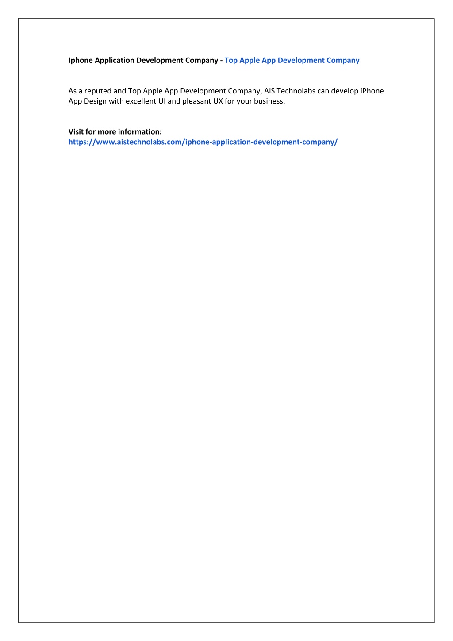The image size is (453, 641).
Task: Click the word 'reputed' in the paragraph
Action: tap(98, 91)
